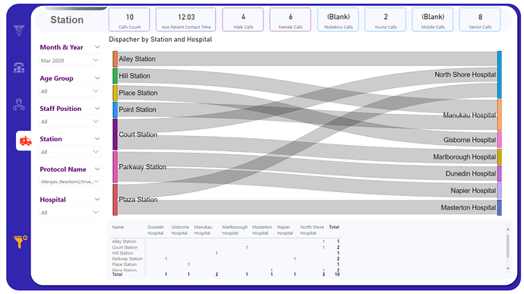The width and height of the screenshot is (524, 294).
Task: Sort by Masterton Hospital column header
Action: click(x=262, y=230)
